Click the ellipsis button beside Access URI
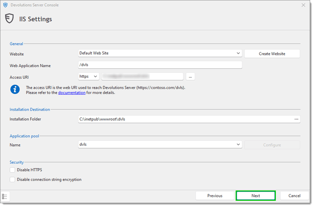The height and width of the screenshot is (207, 314). [190, 76]
